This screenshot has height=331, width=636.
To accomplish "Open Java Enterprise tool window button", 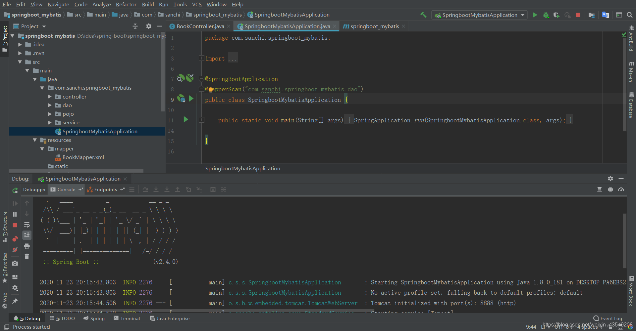I will pos(170,318).
